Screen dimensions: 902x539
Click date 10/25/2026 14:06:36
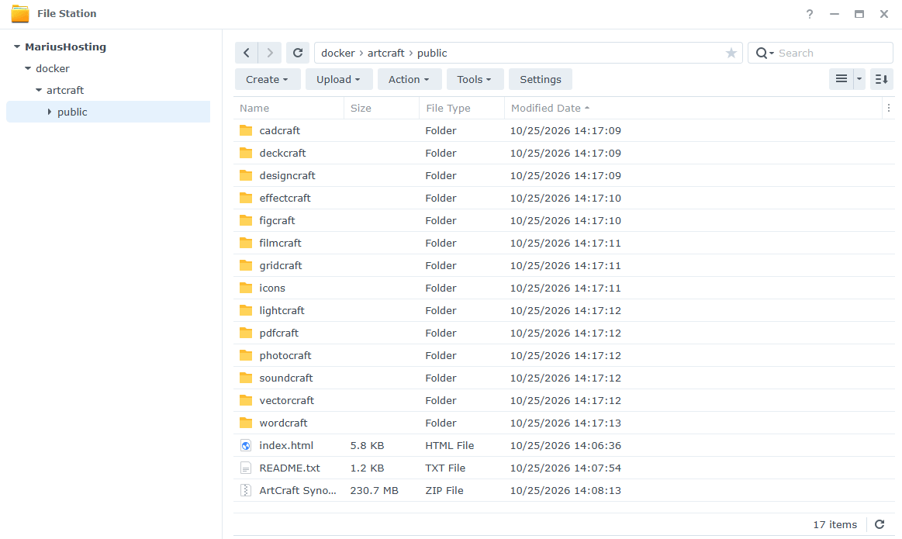pyautogui.click(x=565, y=446)
